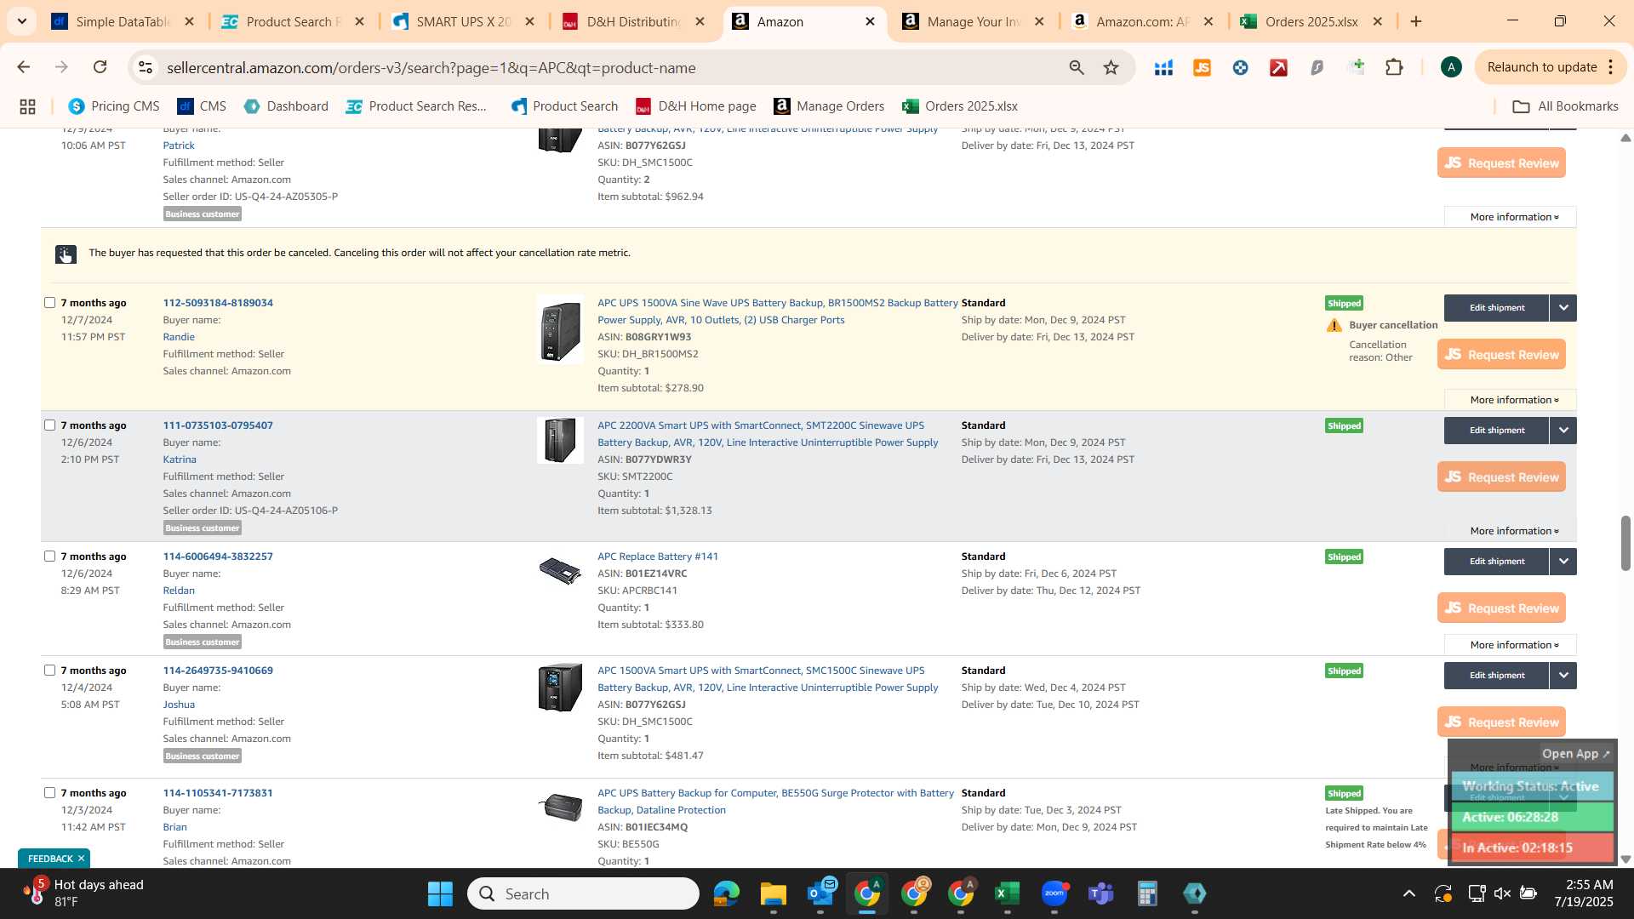Select checkbox for order 114-2649735-9410669

[x=49, y=671]
